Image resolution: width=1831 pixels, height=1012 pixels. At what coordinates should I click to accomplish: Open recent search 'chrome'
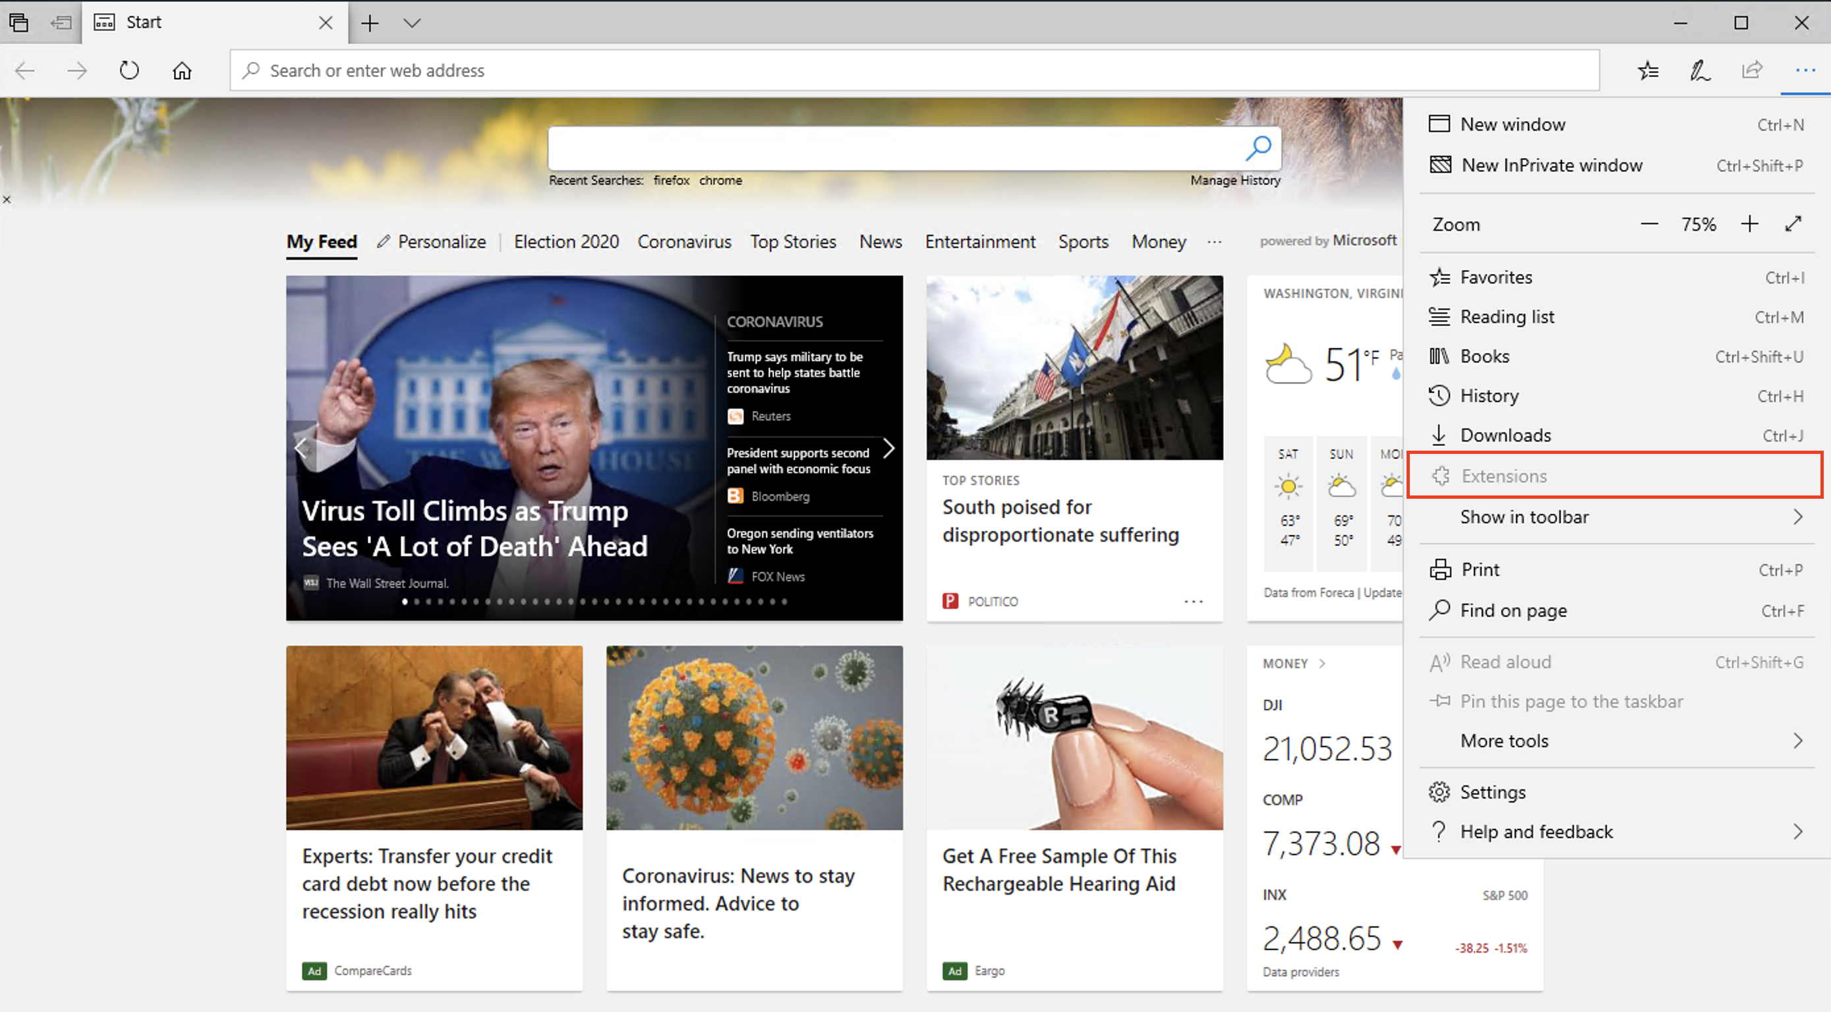tap(720, 181)
